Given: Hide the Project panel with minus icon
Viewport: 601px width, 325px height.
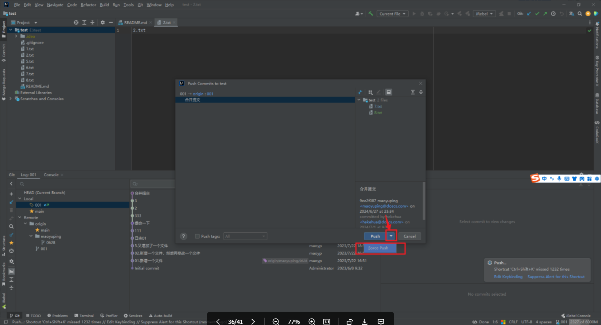Looking at the screenshot, I should click(110, 22).
